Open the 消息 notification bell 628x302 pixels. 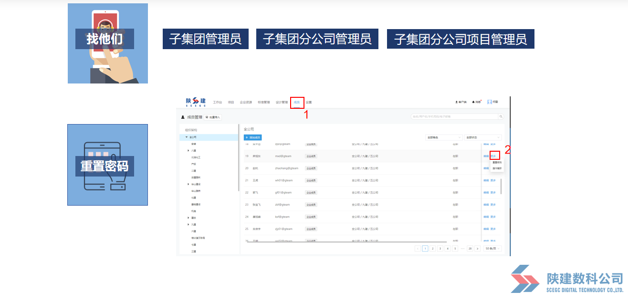(x=477, y=102)
